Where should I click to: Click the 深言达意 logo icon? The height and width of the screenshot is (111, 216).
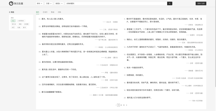(x=11, y=3)
